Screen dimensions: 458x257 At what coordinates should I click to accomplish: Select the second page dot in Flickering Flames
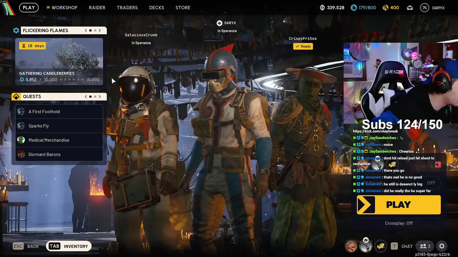(95, 31)
